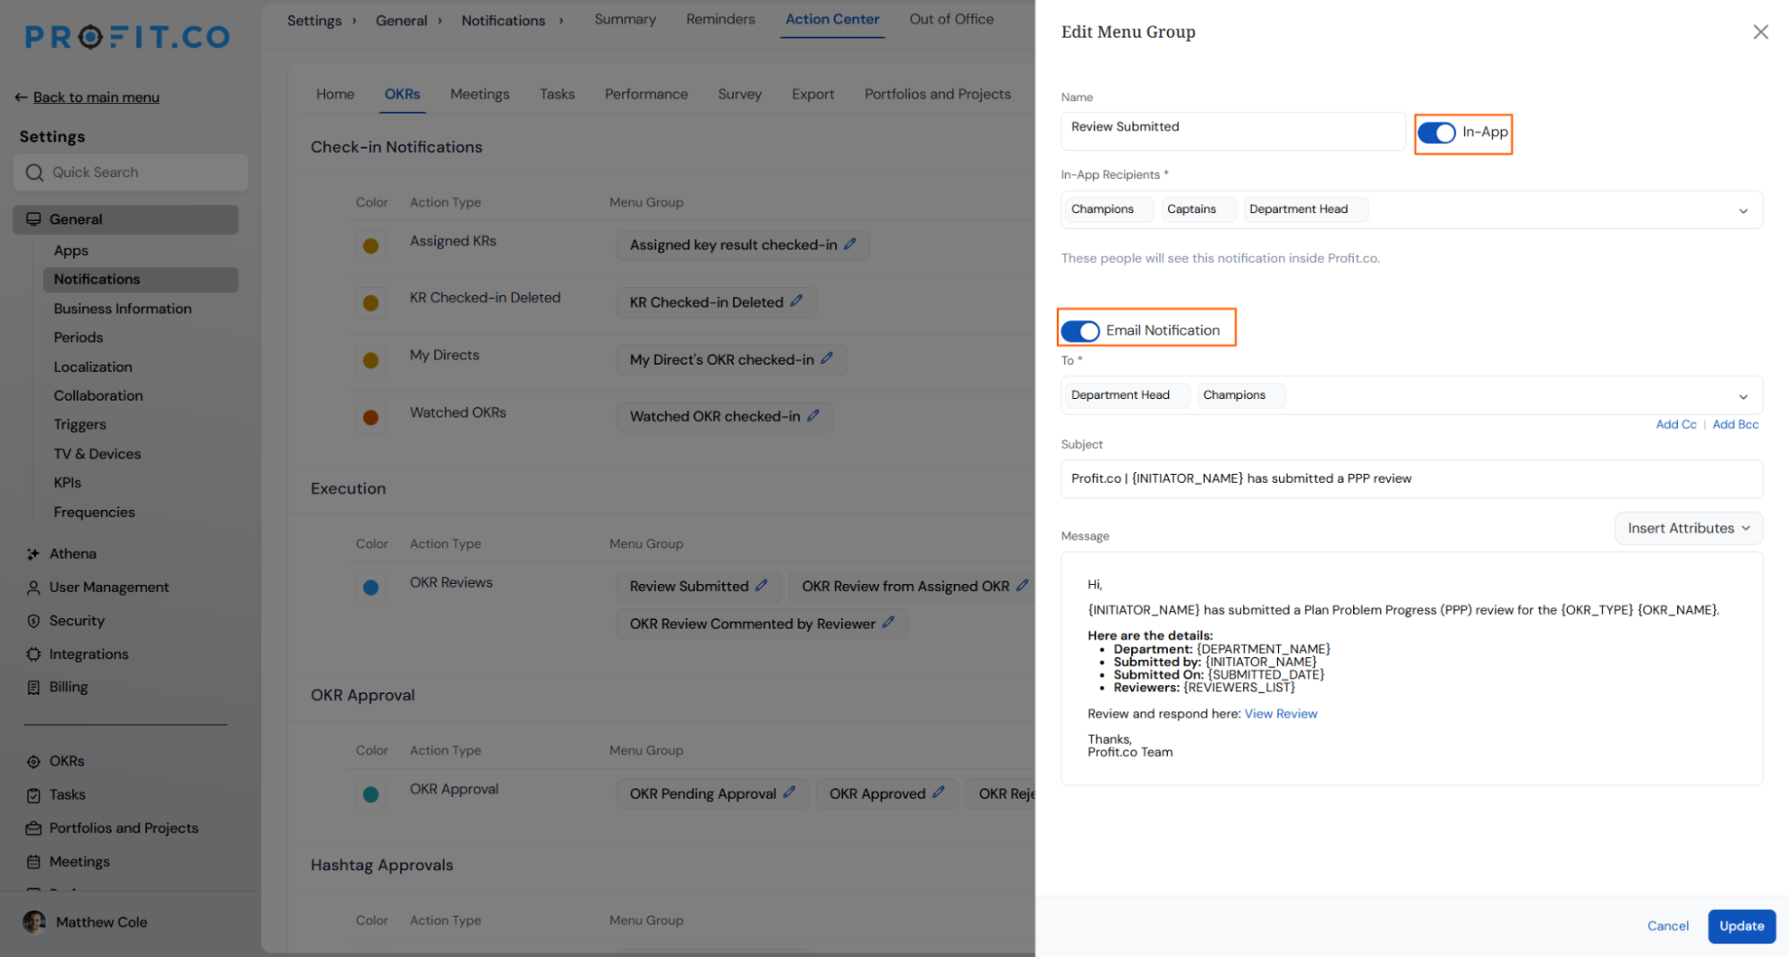Open Portfolios and Projects notifications tab
This screenshot has height=957, width=1789.
click(x=937, y=94)
